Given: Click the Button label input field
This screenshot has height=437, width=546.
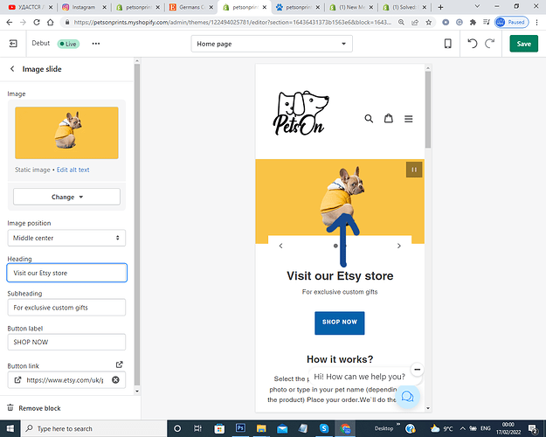Looking at the screenshot, I should tap(66, 342).
